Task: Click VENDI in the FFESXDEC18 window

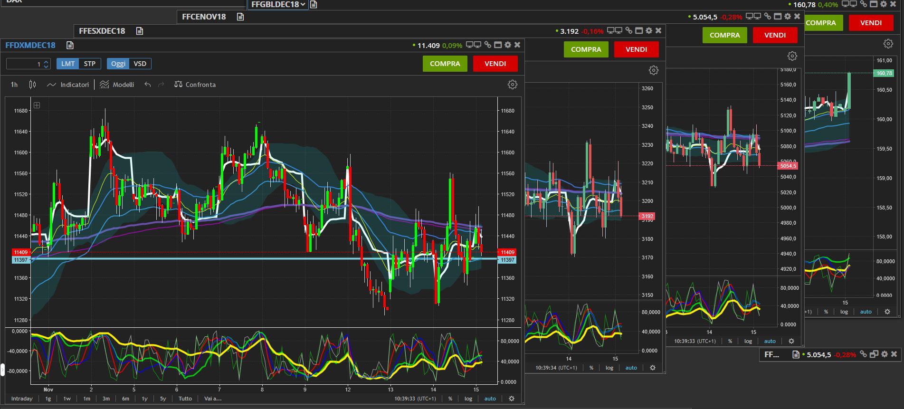Action: (637, 49)
